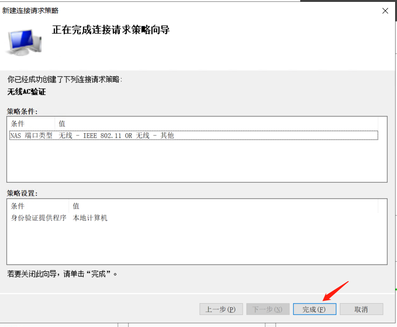The width and height of the screenshot is (397, 327).
Task: Go back with 上一步(P) button
Action: (x=221, y=309)
